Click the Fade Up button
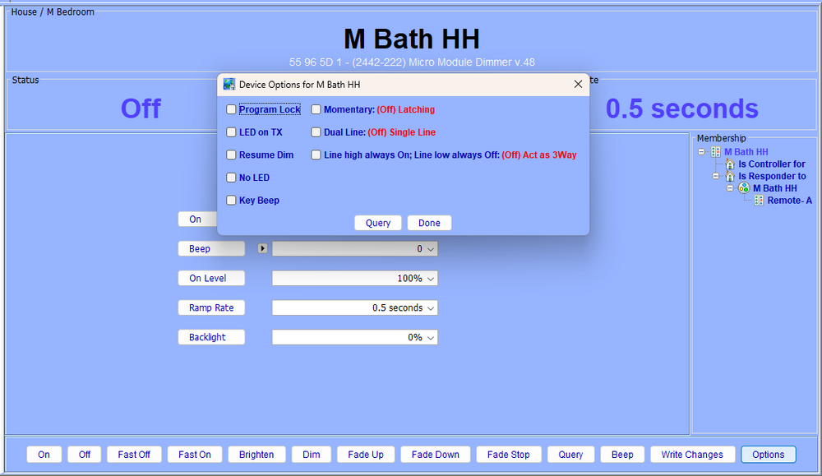The image size is (822, 476). pyautogui.click(x=366, y=455)
